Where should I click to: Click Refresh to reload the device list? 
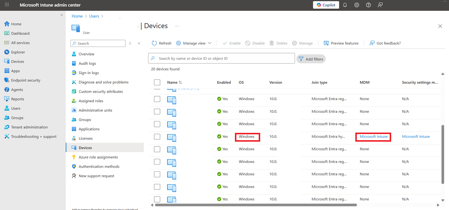pyautogui.click(x=161, y=43)
